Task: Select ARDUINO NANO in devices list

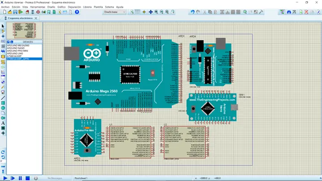Action: click(x=16, y=48)
